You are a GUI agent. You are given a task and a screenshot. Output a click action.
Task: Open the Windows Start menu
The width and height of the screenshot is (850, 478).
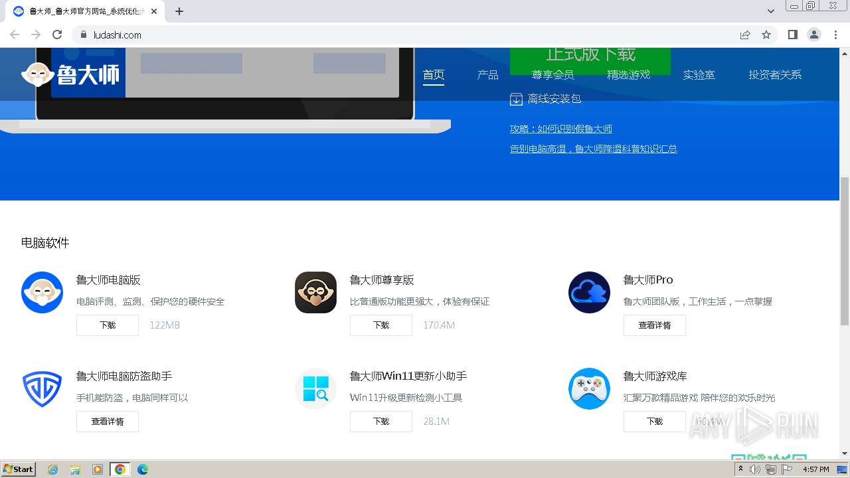18,469
